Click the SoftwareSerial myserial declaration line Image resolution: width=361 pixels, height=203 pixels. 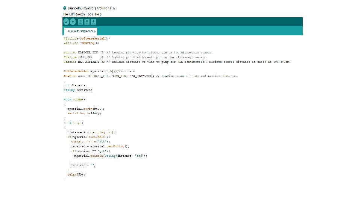(x=99, y=71)
